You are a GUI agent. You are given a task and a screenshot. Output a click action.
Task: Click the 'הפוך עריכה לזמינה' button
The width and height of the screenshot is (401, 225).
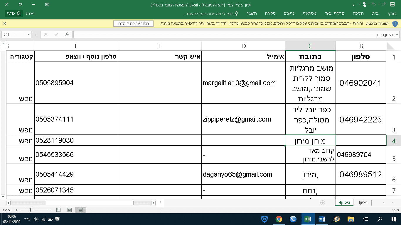click(134, 23)
